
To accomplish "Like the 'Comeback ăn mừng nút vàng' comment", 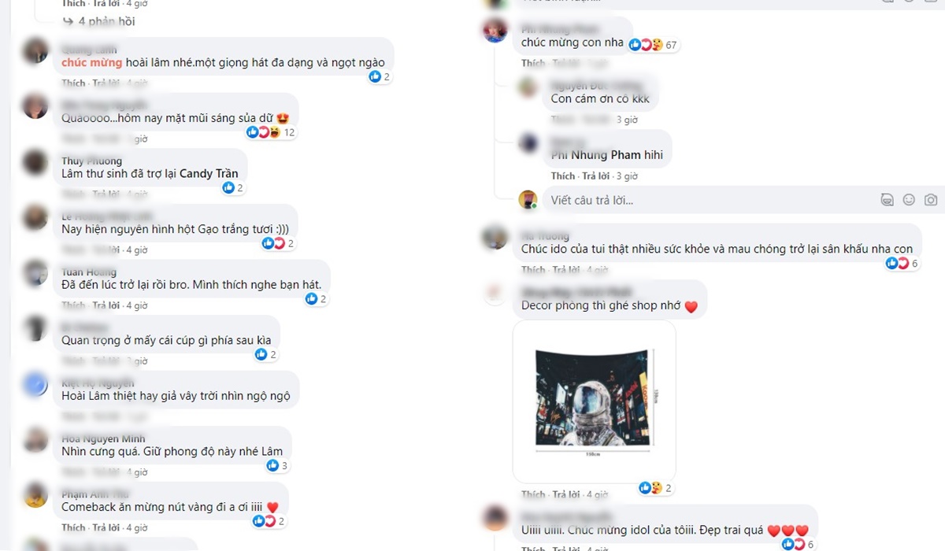I will pyautogui.click(x=73, y=527).
